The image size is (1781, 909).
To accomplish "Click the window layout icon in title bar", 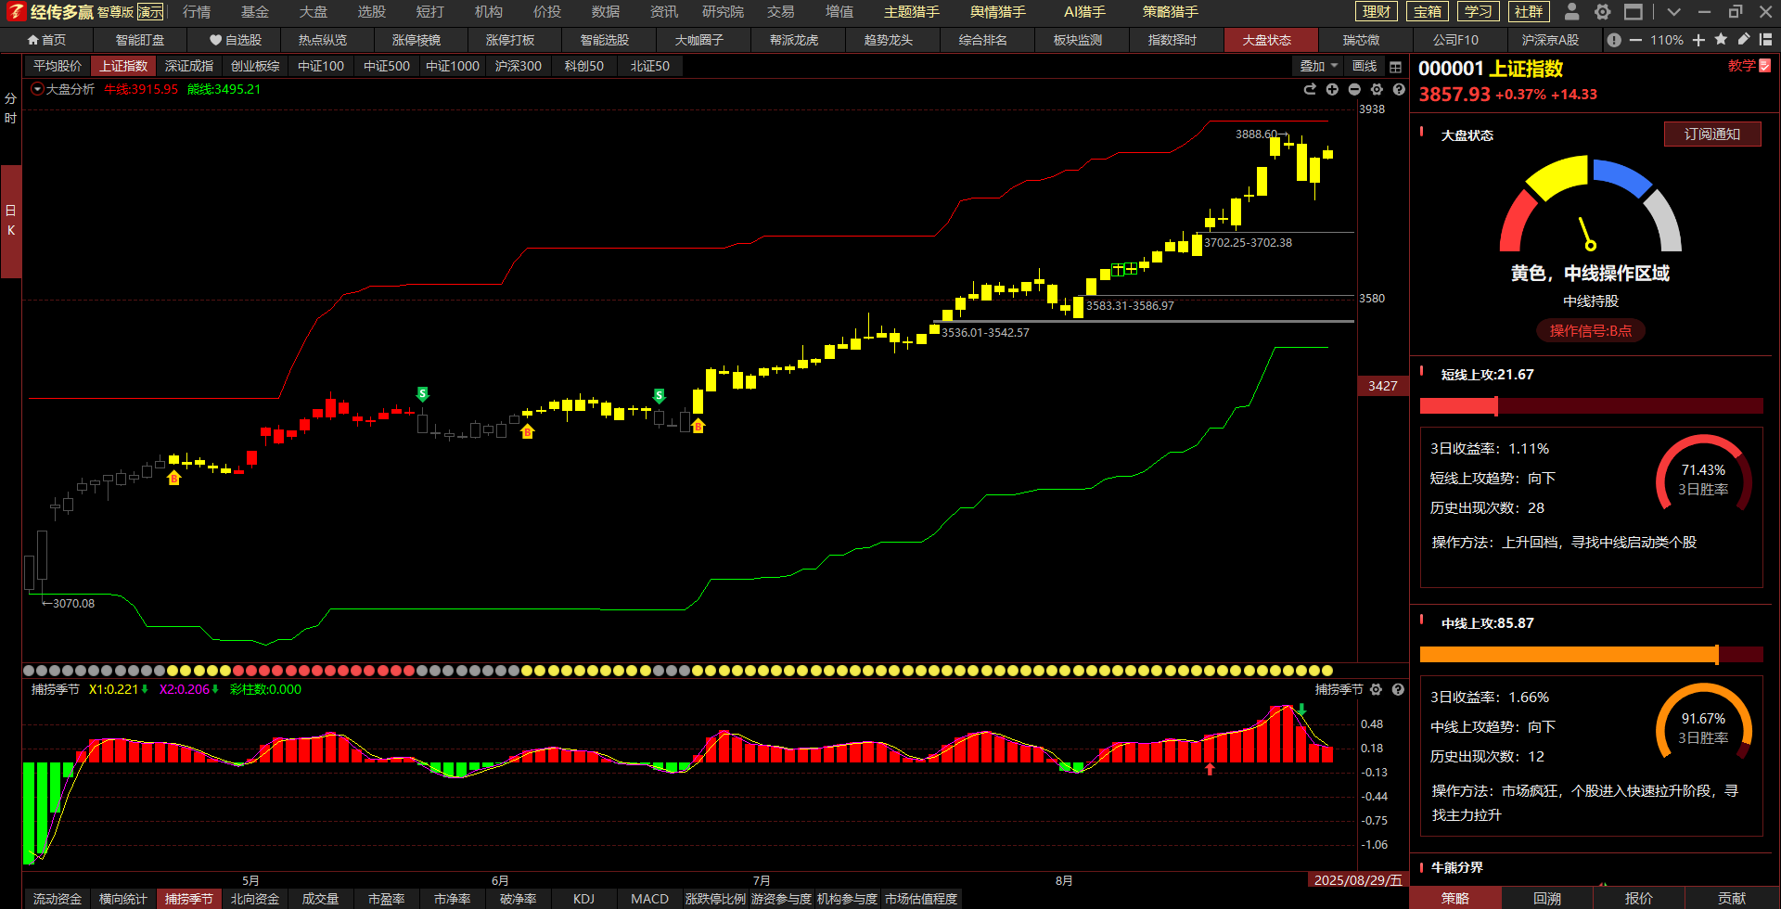I will pos(1633,12).
